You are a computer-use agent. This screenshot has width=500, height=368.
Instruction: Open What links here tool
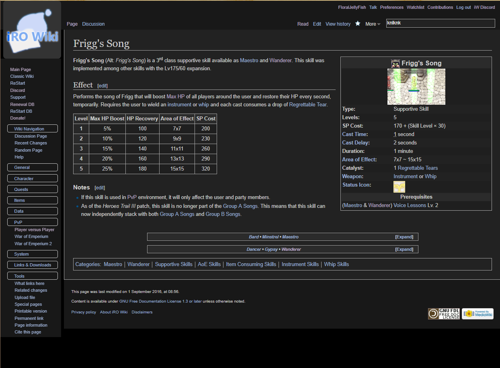click(x=29, y=283)
